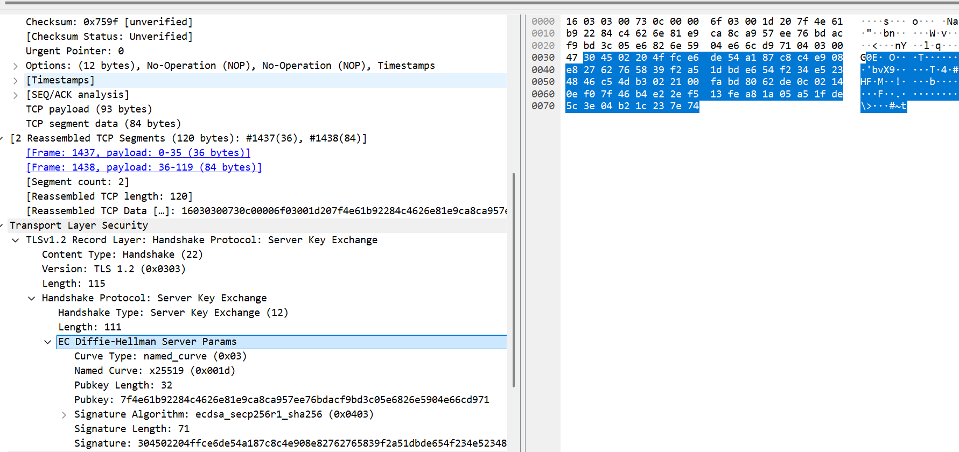Expand the [Timestamps] node
This screenshot has width=959, height=452.
16,80
